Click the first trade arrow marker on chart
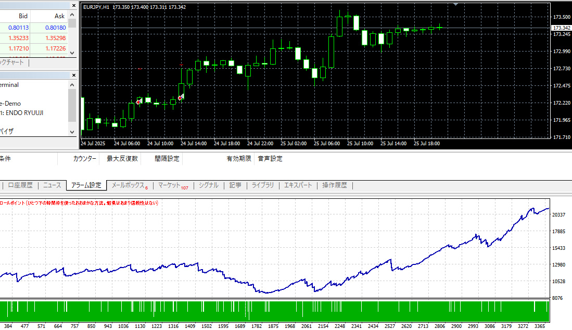 pos(139,100)
